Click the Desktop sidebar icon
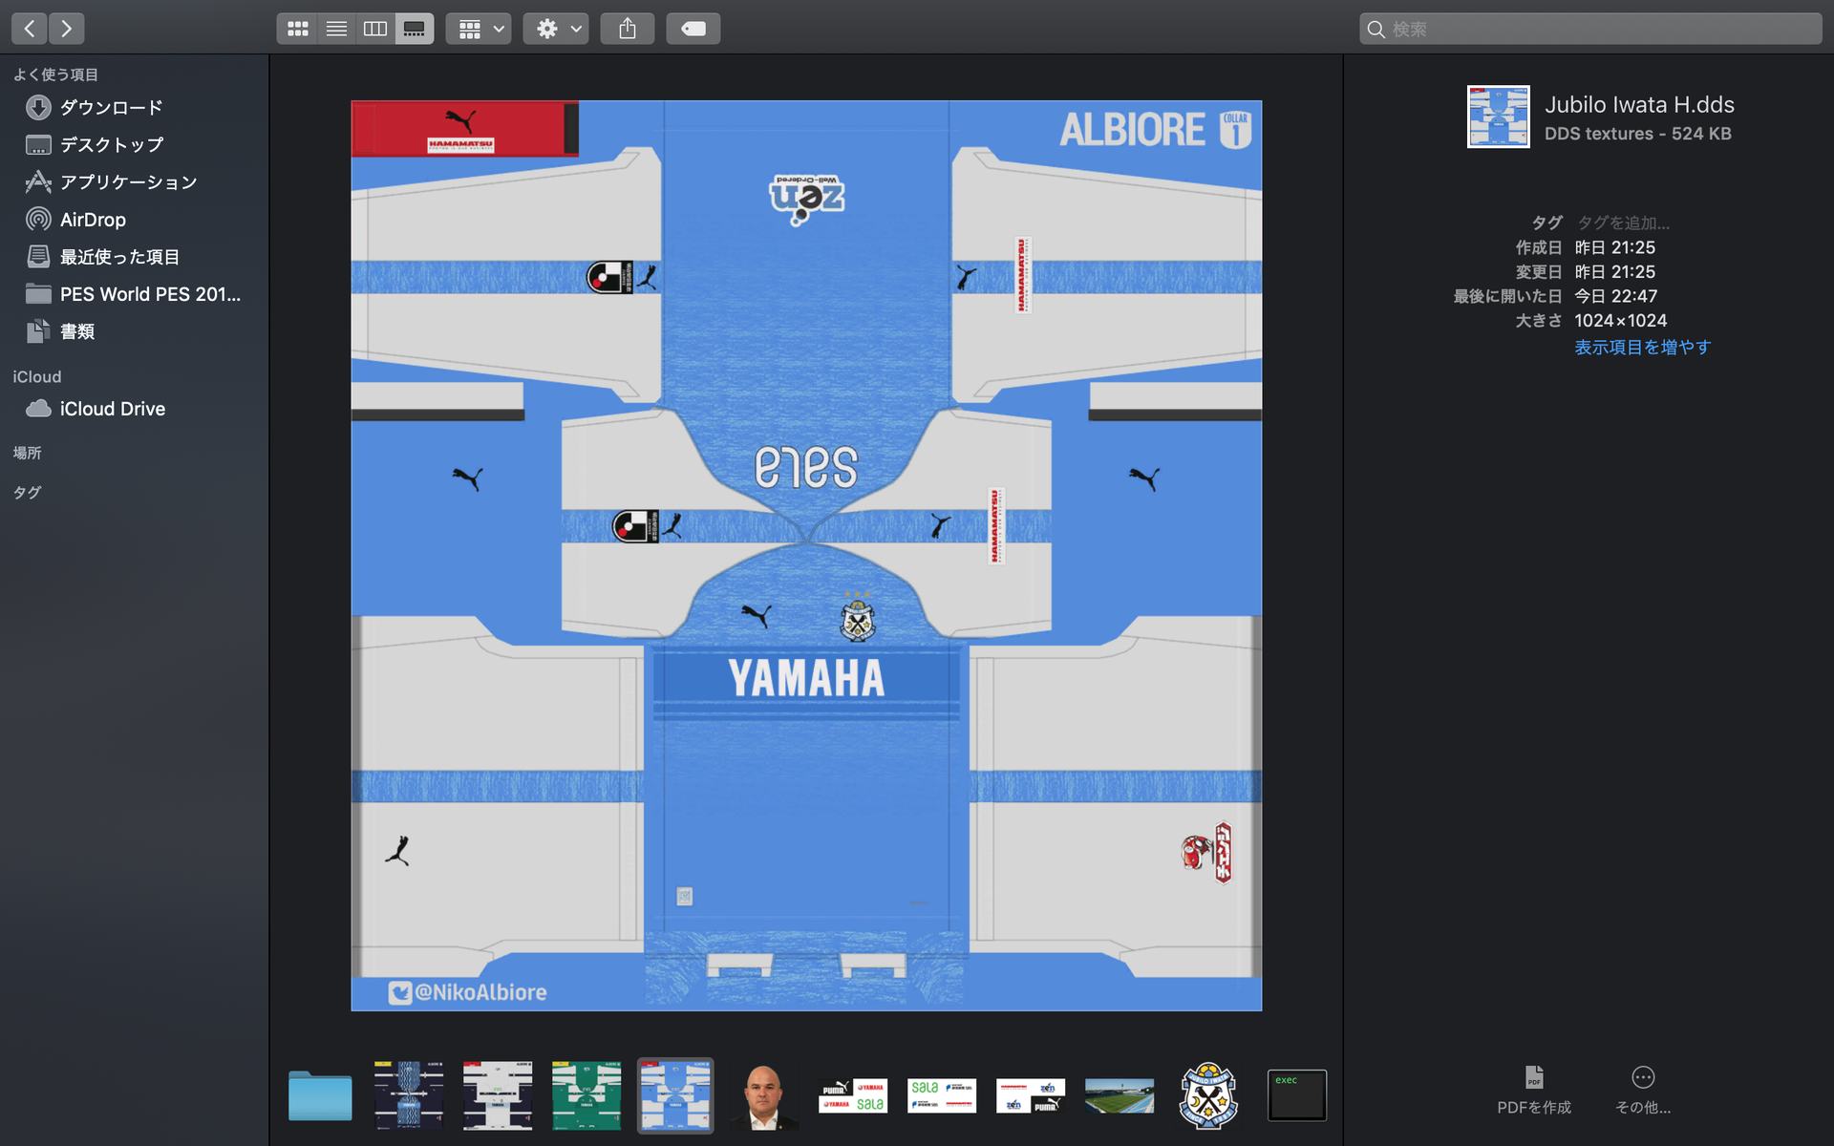Screen dimensions: 1834x1146 point(38,145)
